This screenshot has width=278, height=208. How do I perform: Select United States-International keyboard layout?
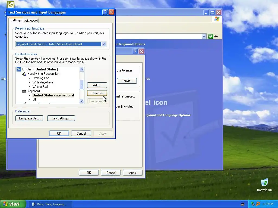click(x=53, y=95)
